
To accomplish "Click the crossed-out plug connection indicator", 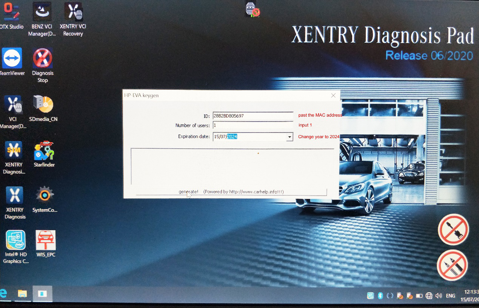I will tap(453, 230).
